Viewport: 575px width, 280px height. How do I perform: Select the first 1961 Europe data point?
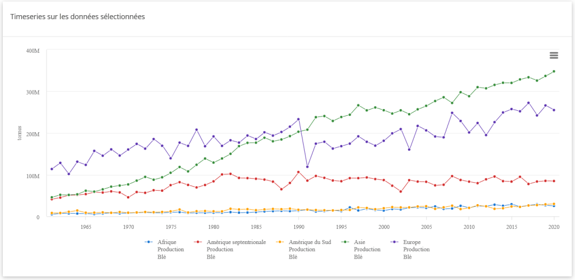coord(52,169)
